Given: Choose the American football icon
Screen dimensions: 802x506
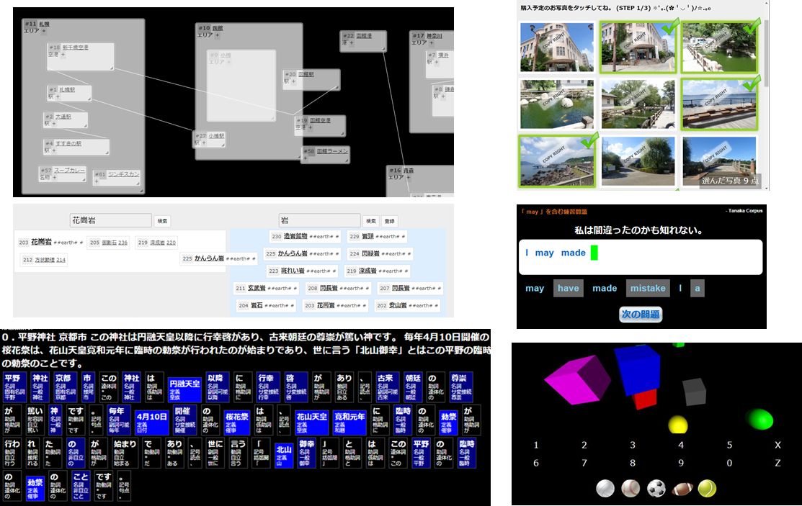Looking at the screenshot, I should pos(682,489).
